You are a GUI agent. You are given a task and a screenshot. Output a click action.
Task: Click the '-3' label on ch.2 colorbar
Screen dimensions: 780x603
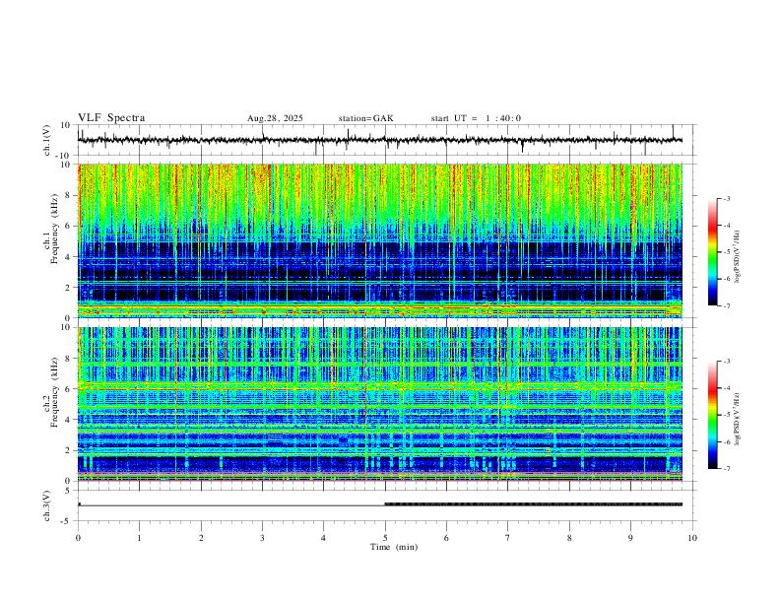pyautogui.click(x=727, y=362)
